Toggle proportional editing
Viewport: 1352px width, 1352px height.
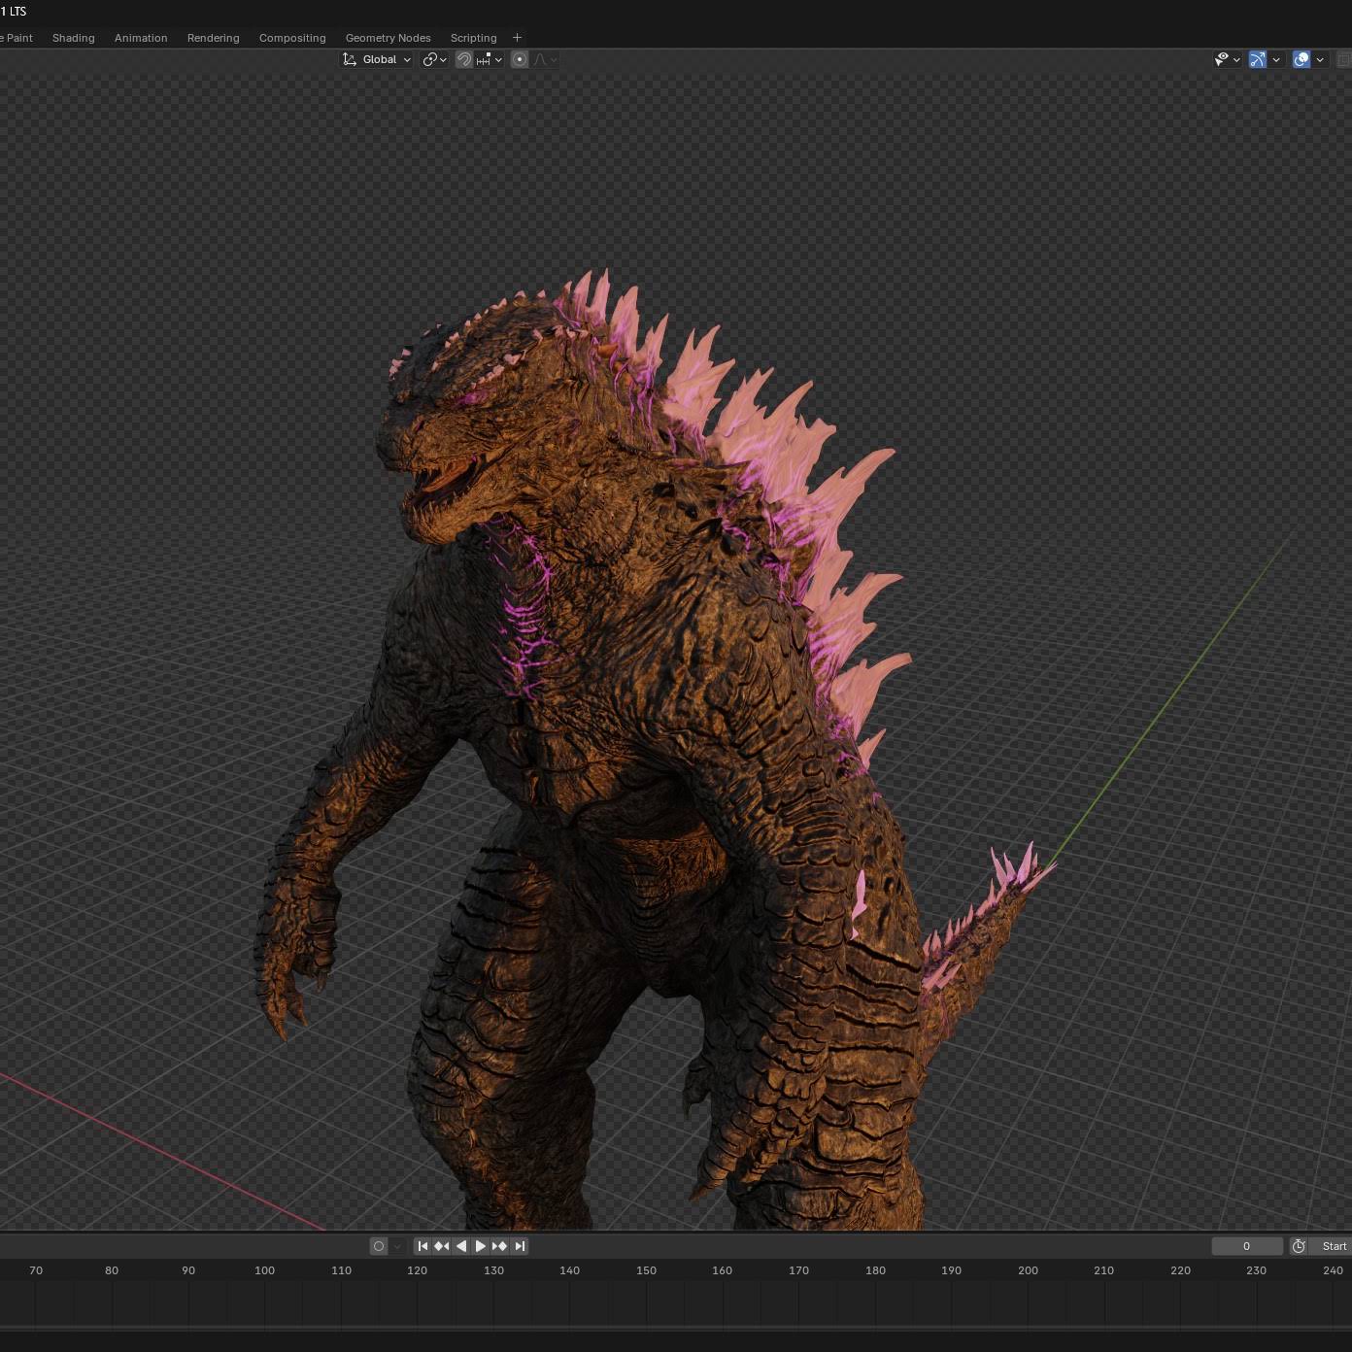(x=520, y=59)
